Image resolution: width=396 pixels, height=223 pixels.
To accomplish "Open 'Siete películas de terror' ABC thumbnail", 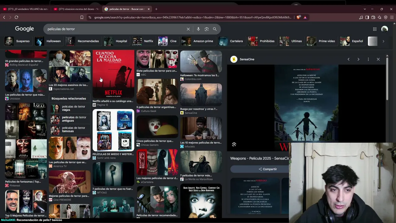I will coord(157,59).
